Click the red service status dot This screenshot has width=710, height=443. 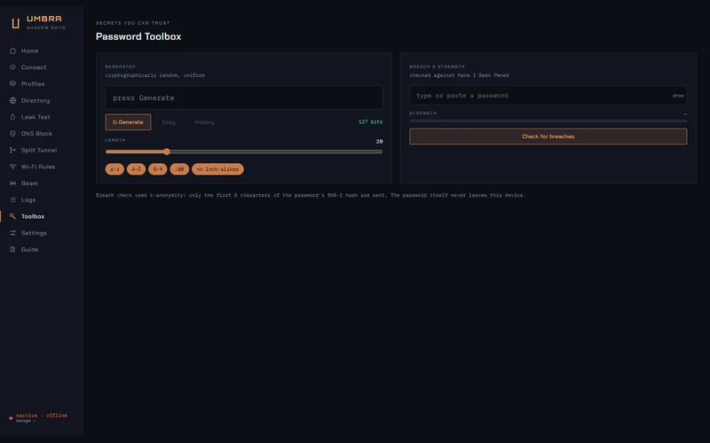click(x=11, y=418)
